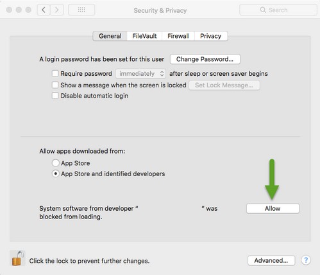
Task: Open the immediately delay dropdown
Action: click(141, 74)
